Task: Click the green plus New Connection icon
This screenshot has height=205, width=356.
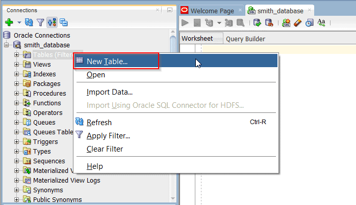Action: 9,22
